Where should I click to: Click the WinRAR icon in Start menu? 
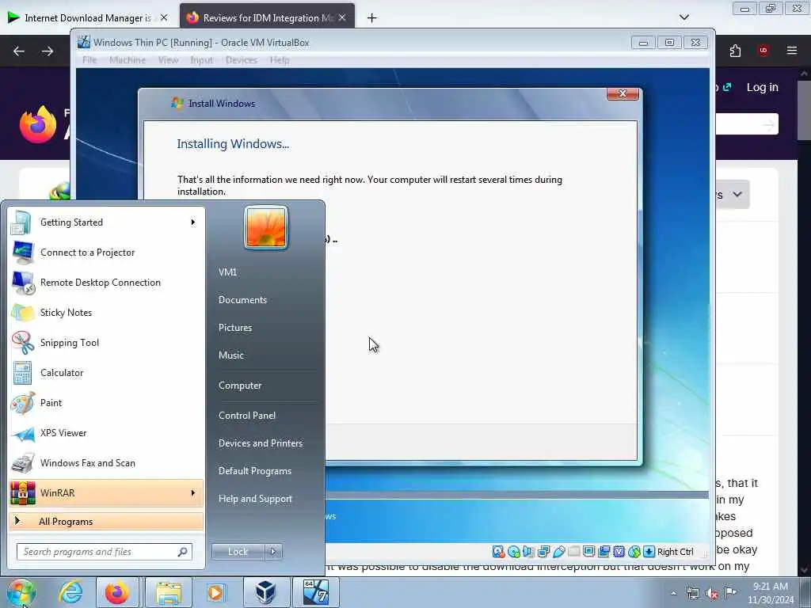coord(23,493)
